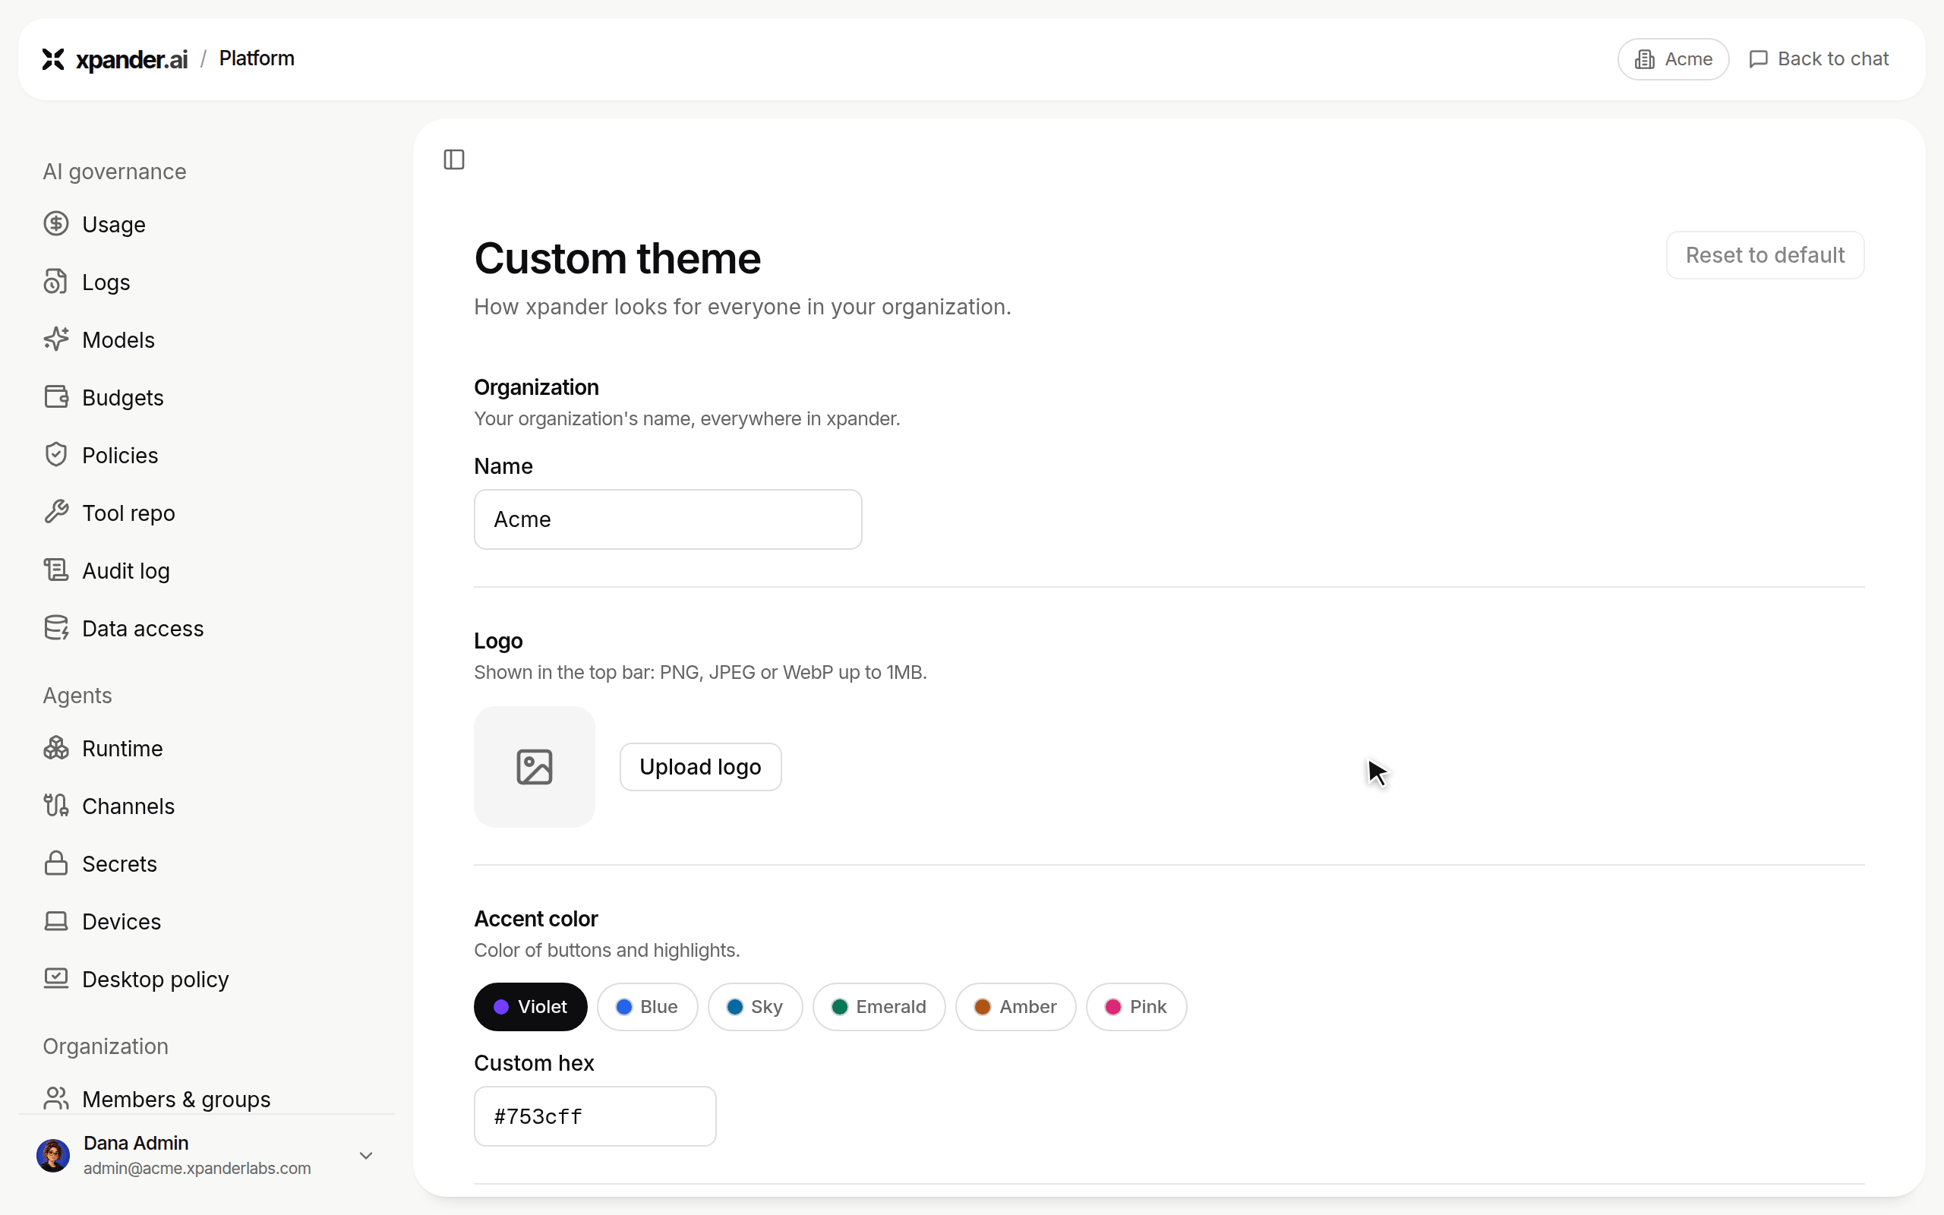This screenshot has height=1215, width=1944.
Task: Click the Logs icon in sidebar
Action: point(56,282)
